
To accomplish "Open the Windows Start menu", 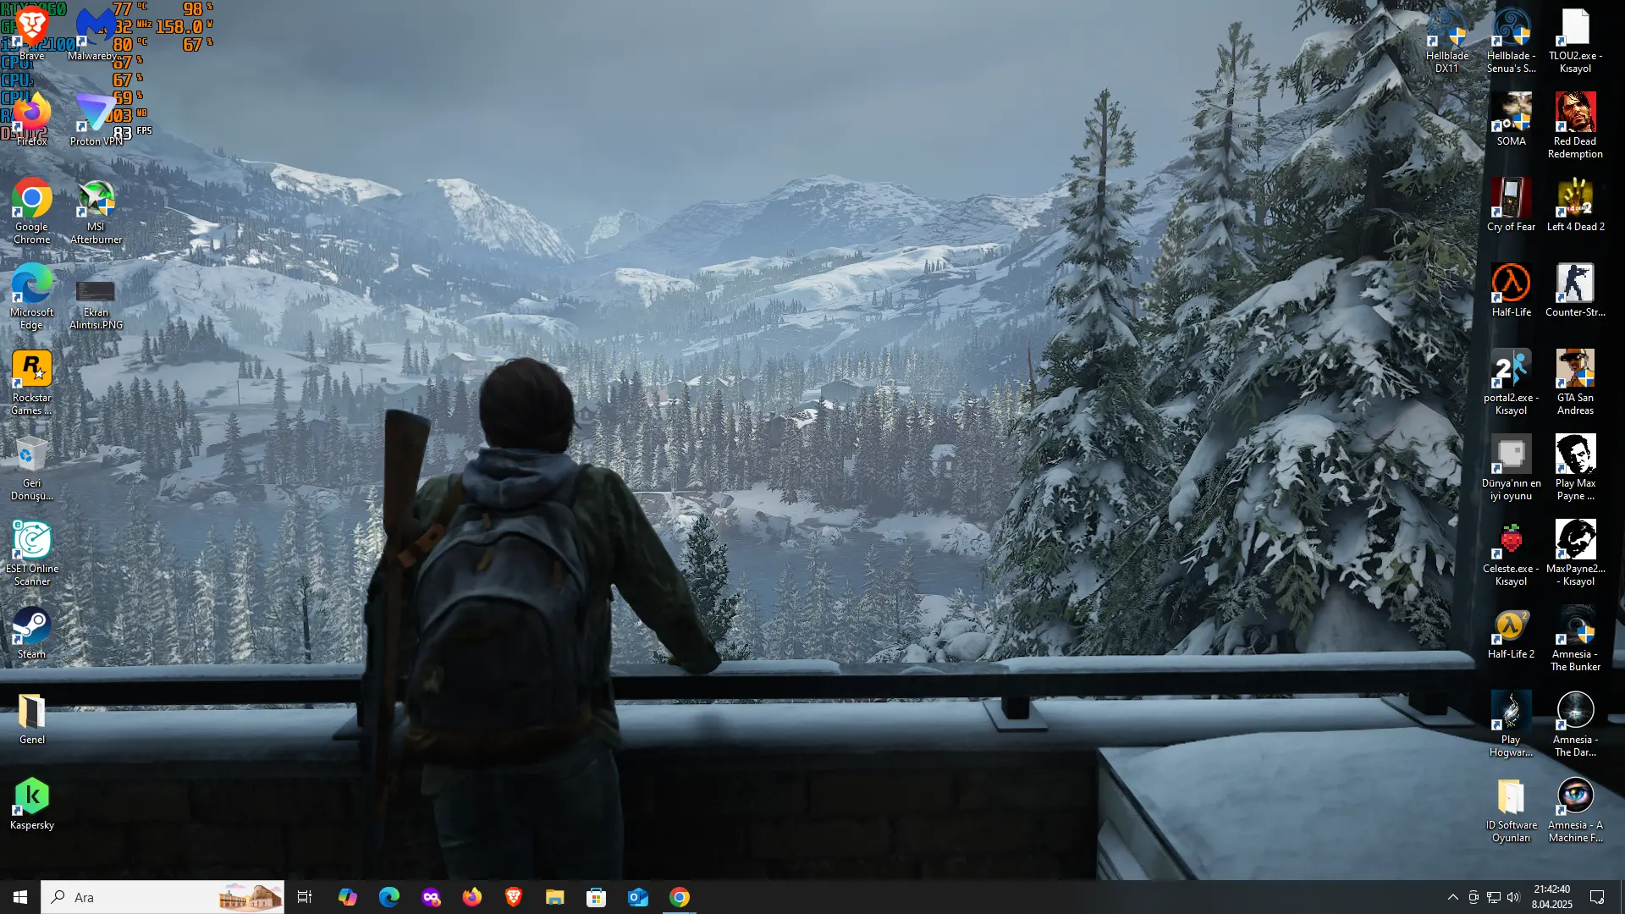I will 20,897.
